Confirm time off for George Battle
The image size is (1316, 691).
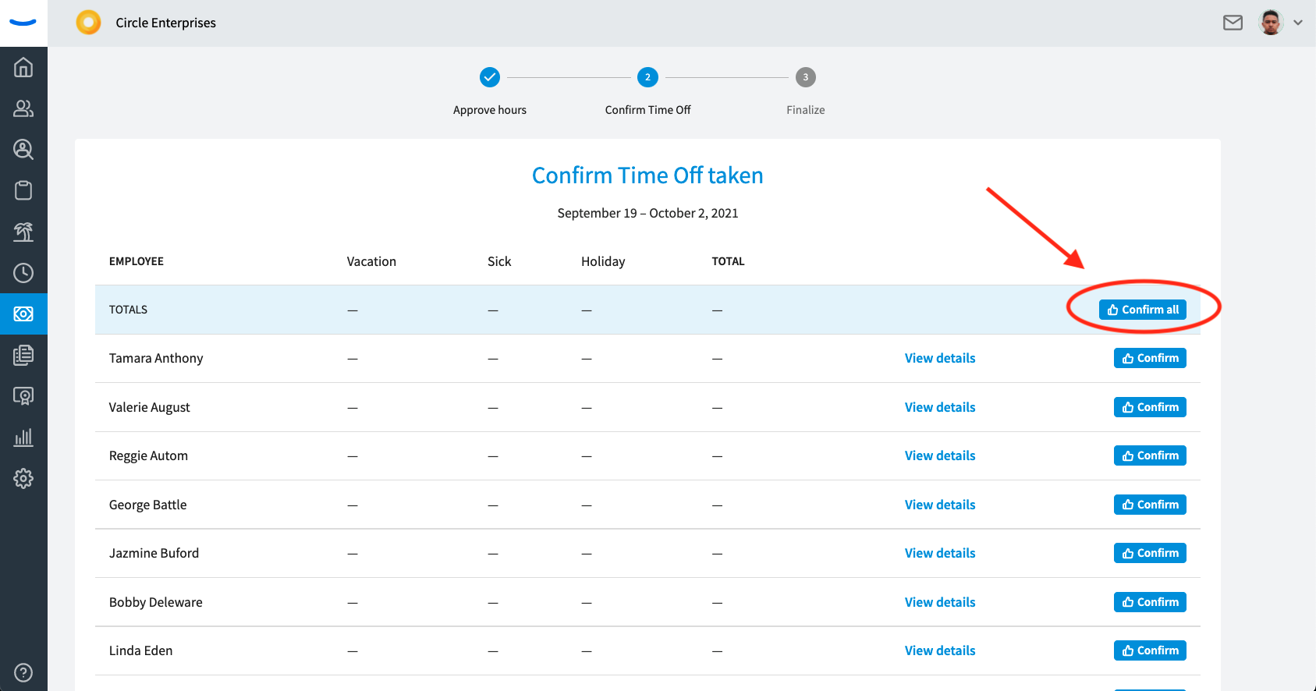(1150, 505)
